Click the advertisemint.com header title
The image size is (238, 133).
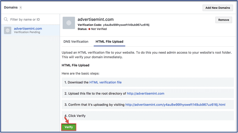coord(96,19)
